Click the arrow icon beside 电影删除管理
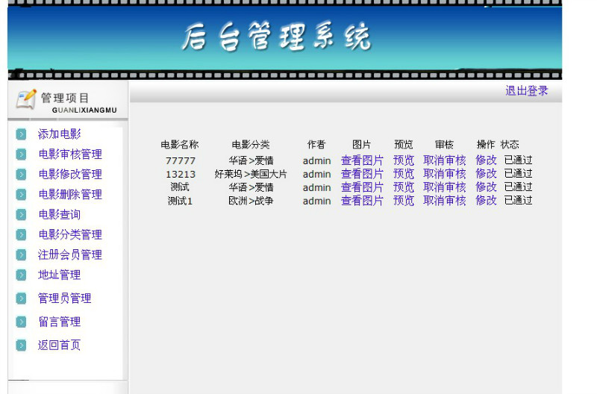 (x=21, y=195)
